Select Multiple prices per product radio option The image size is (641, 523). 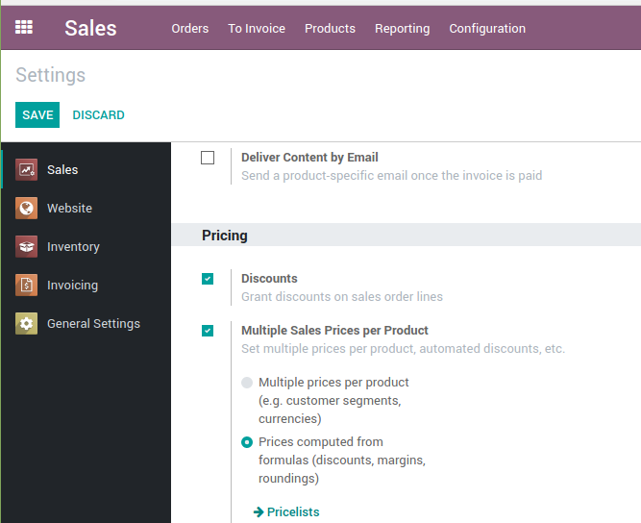coord(248,383)
